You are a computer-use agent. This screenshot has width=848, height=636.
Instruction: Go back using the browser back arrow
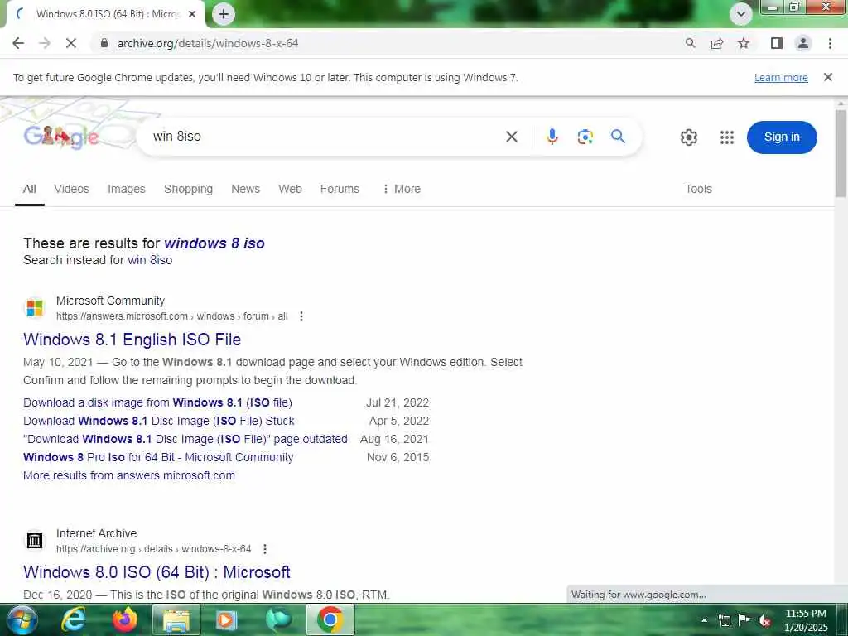click(x=18, y=43)
